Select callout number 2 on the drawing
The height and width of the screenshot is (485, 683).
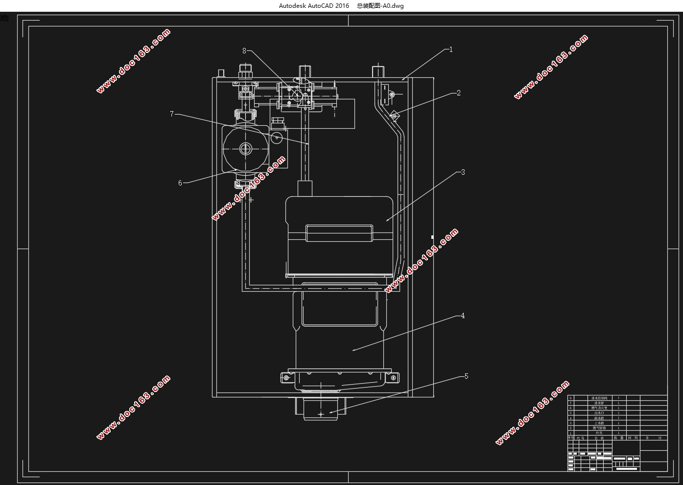[459, 92]
